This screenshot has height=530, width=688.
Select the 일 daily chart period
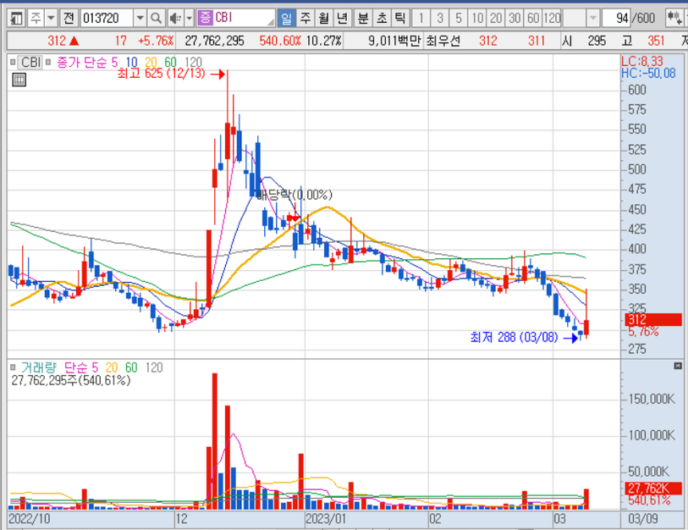pos(286,18)
